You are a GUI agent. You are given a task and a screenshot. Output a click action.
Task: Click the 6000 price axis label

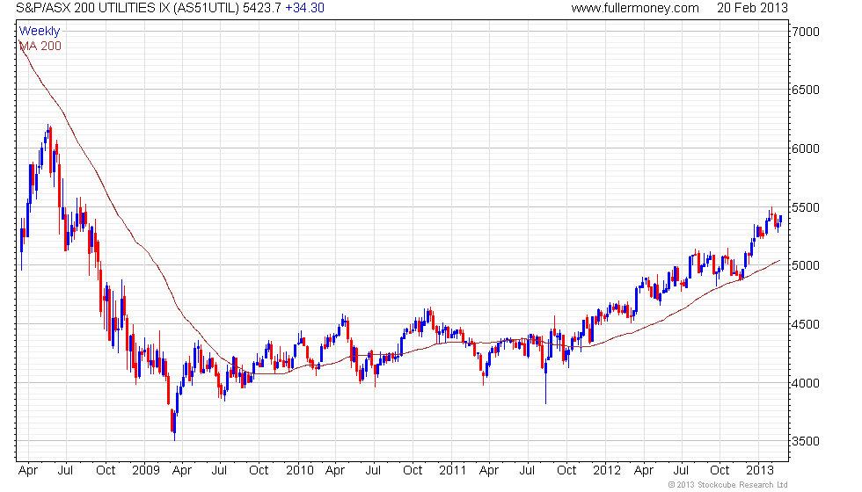point(805,148)
